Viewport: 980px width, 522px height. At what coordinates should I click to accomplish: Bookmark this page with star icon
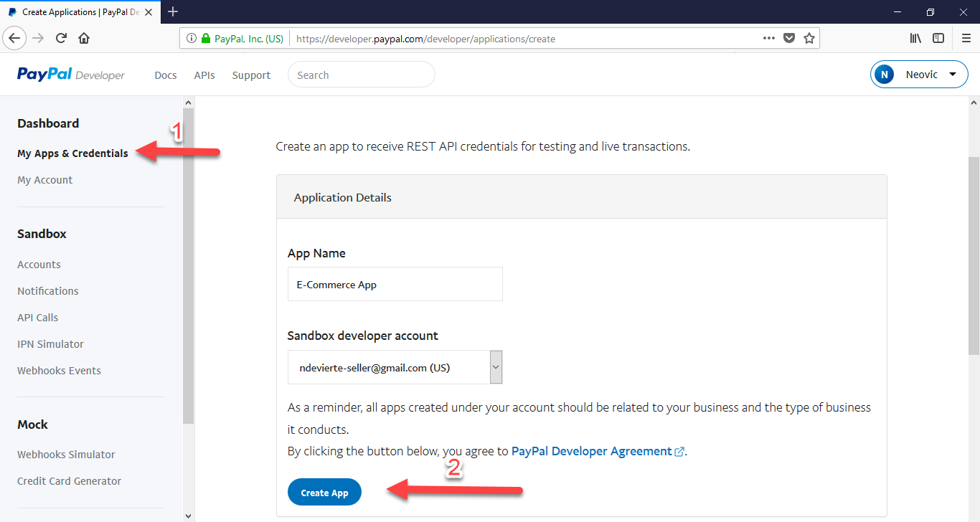coord(809,39)
